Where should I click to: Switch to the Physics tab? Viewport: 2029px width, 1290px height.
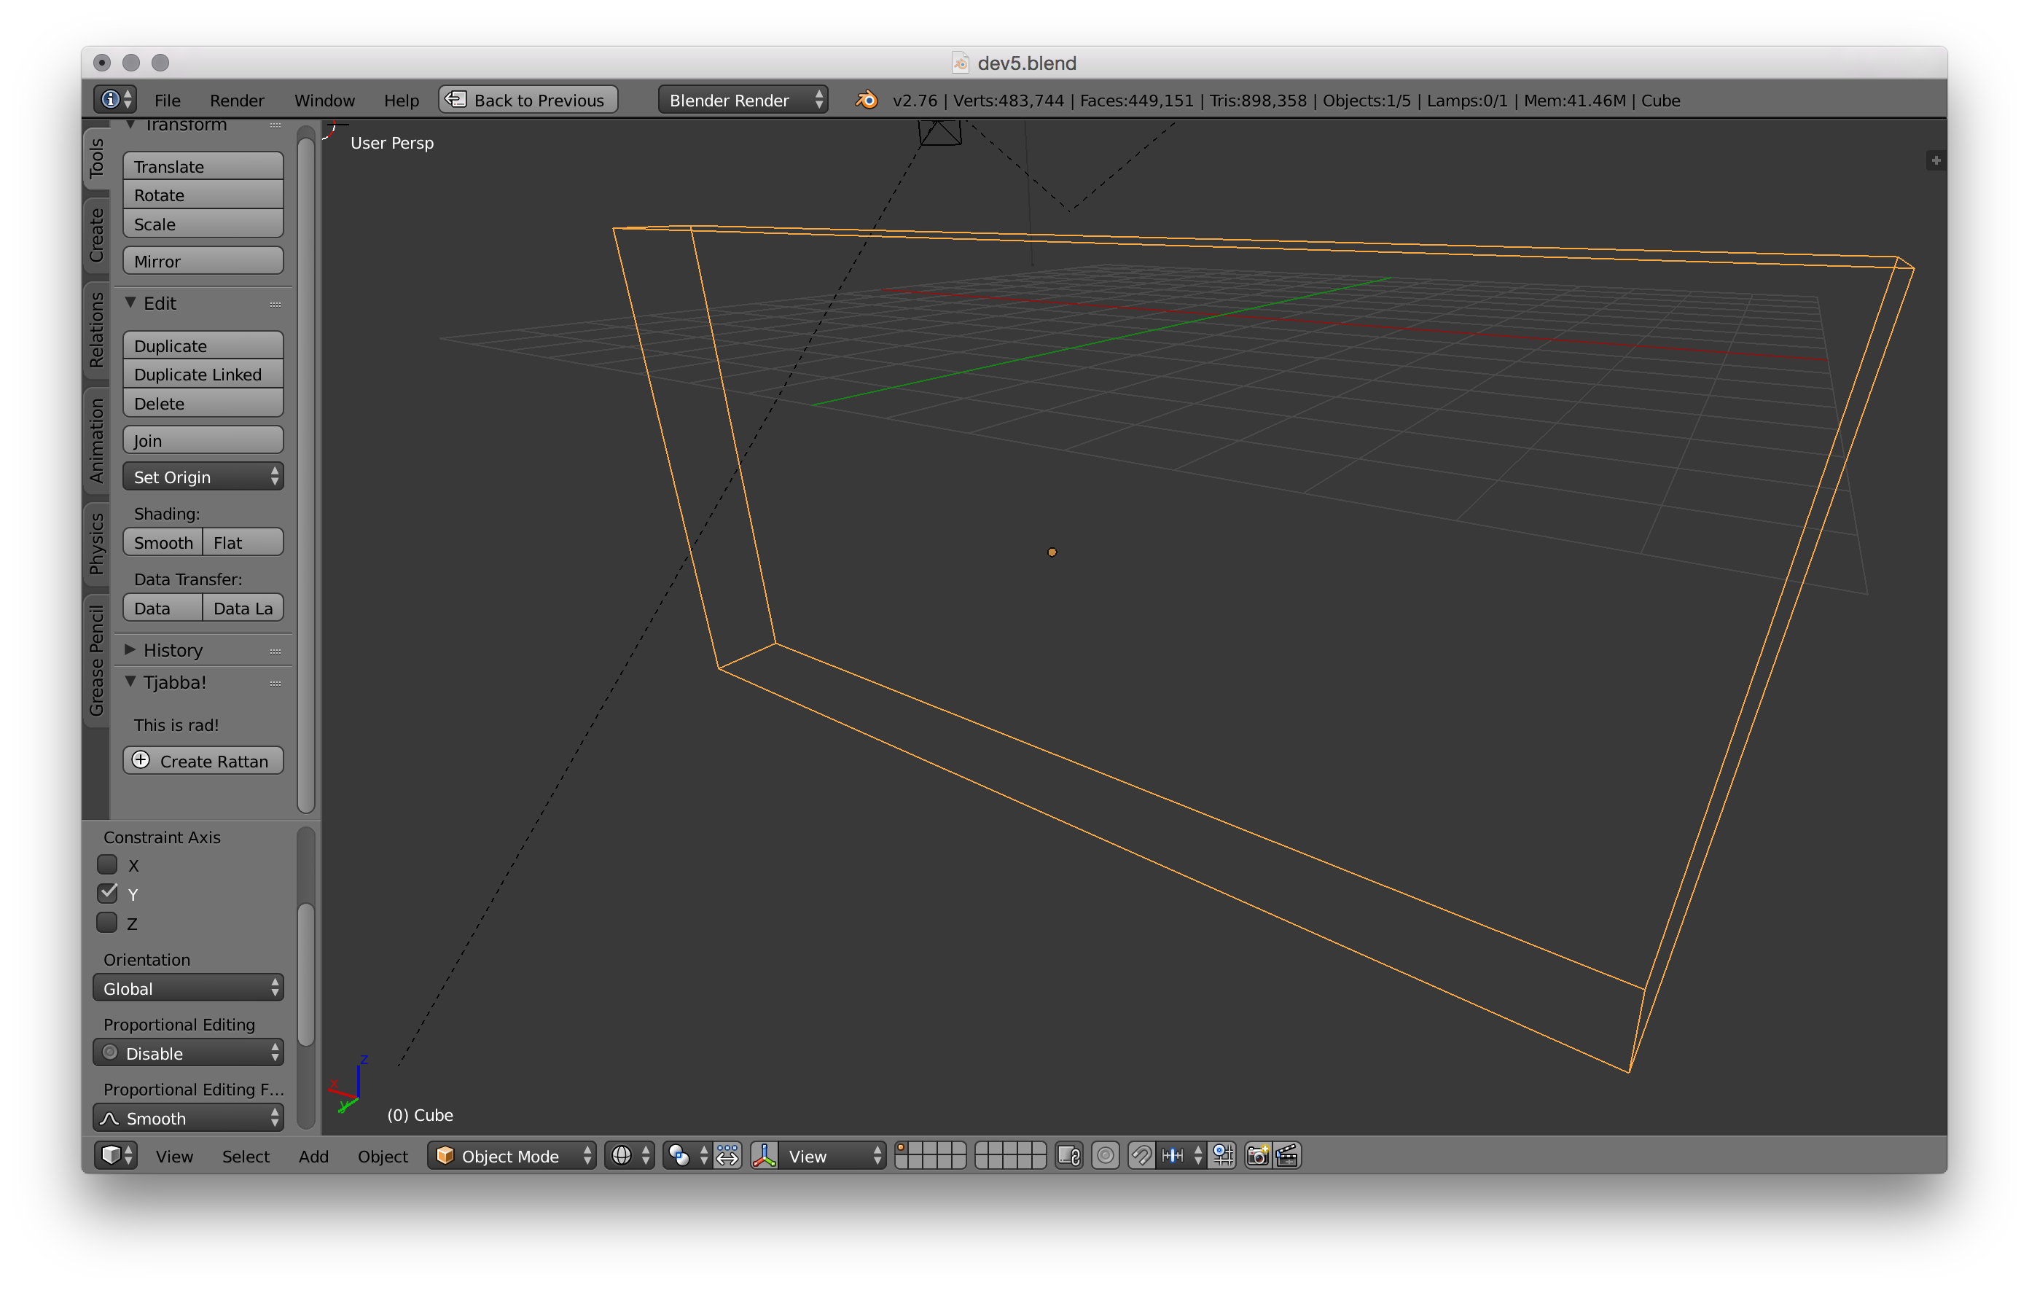(97, 544)
